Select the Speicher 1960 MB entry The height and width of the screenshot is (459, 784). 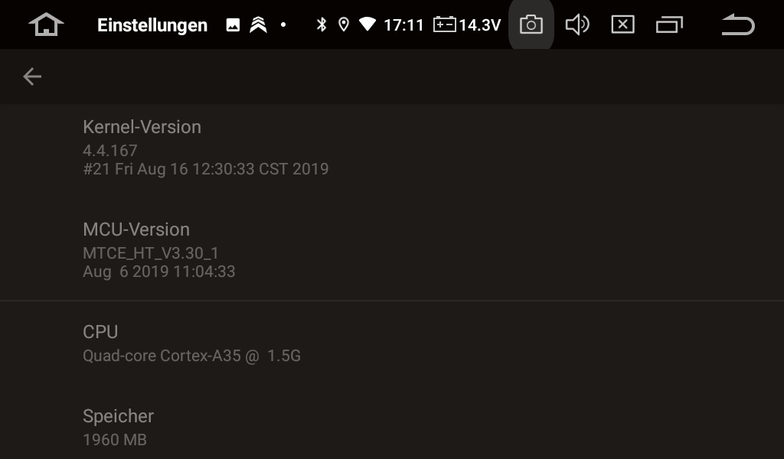[392, 427]
